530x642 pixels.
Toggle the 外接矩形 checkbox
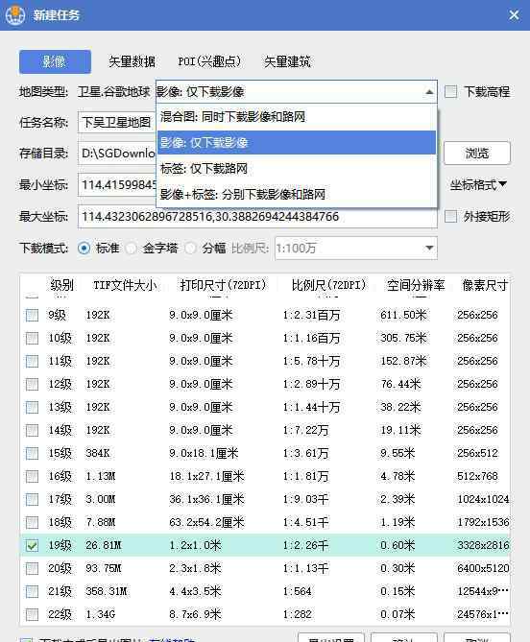(x=451, y=216)
